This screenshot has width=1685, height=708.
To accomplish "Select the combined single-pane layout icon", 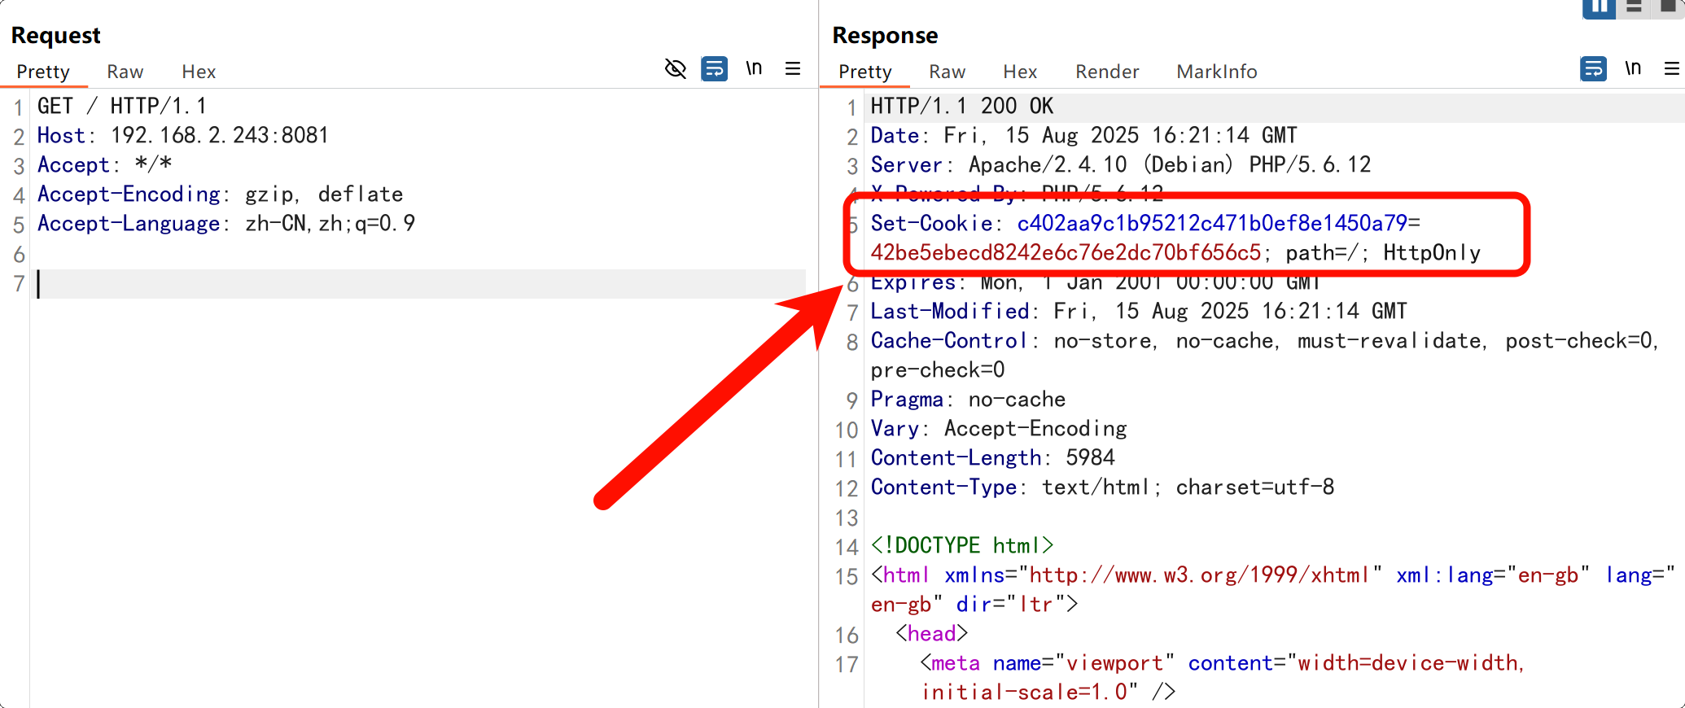I will click(x=1669, y=7).
